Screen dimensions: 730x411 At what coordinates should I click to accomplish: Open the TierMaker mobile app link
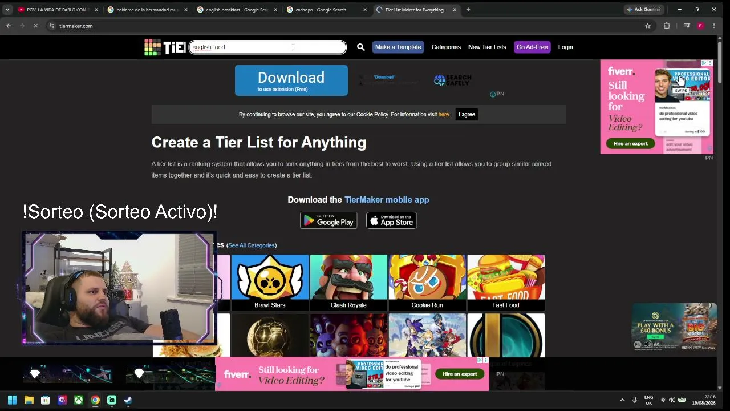387,200
